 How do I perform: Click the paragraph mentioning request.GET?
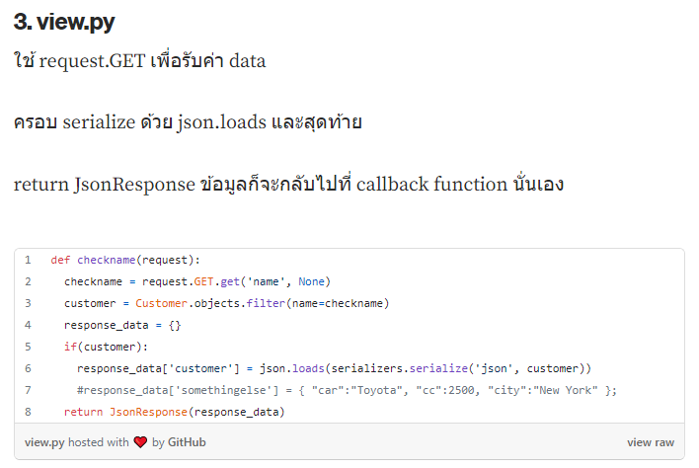139,61
